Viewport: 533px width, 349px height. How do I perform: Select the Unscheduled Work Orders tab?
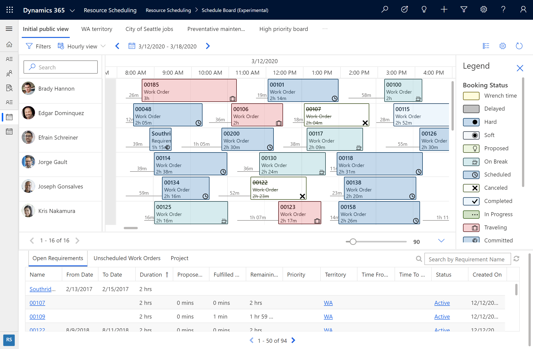pos(127,258)
